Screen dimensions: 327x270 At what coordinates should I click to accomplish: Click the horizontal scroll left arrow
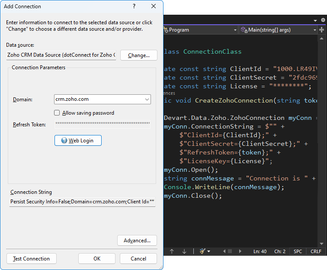[x=224, y=251]
